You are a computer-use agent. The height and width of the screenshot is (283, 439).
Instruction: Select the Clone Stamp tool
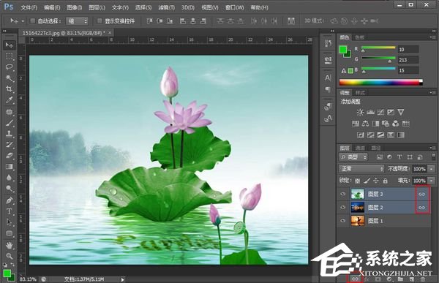[x=10, y=134]
